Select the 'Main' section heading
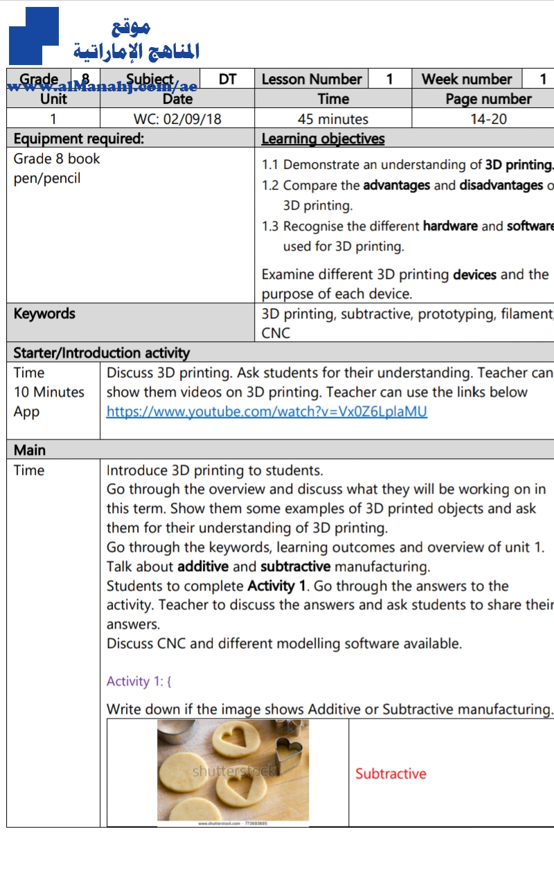 [29, 450]
